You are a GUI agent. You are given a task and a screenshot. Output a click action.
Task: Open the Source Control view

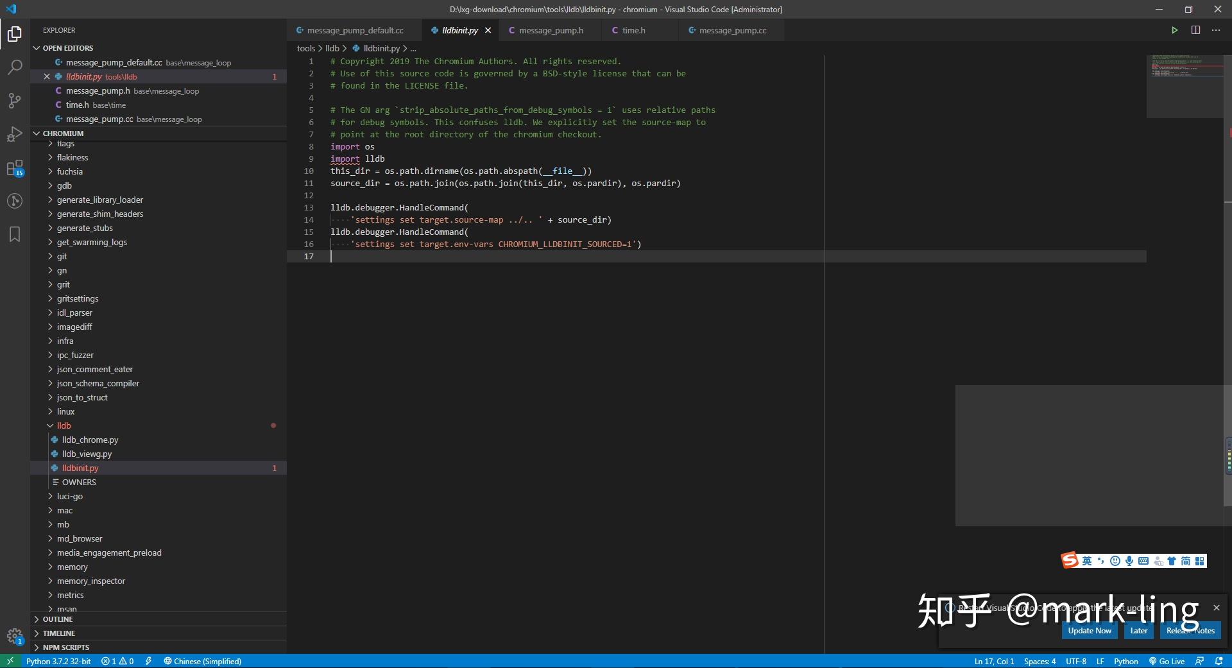click(x=14, y=101)
